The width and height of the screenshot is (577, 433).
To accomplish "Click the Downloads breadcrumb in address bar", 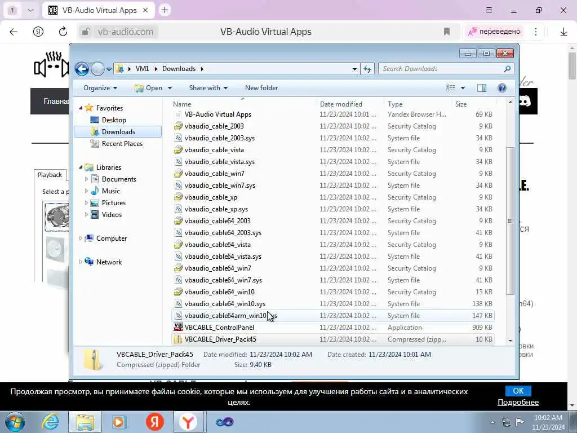I will pyautogui.click(x=179, y=69).
